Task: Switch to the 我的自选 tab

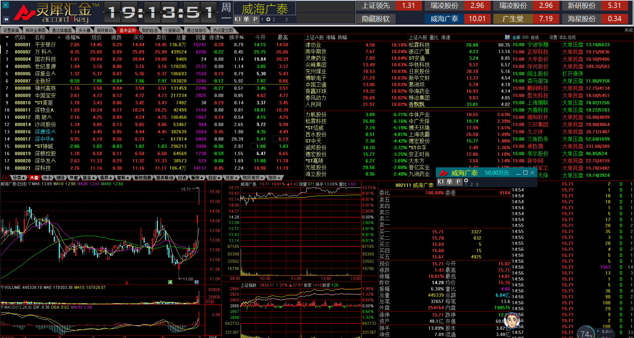Action: [x=150, y=30]
